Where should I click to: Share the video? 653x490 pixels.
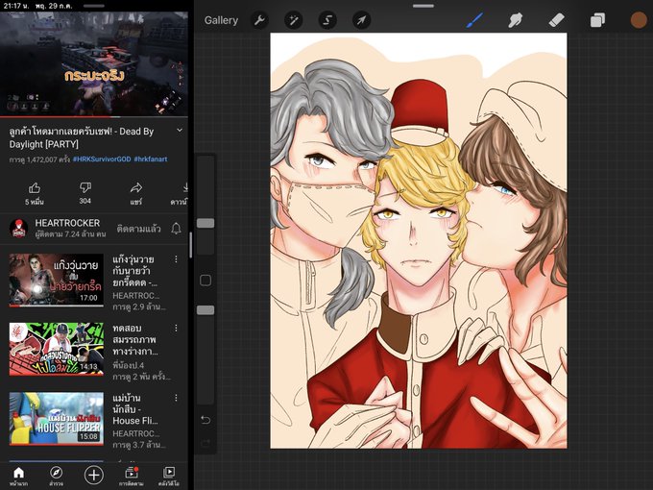136,194
